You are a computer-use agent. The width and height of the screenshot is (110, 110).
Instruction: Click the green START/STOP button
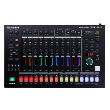(12, 79)
